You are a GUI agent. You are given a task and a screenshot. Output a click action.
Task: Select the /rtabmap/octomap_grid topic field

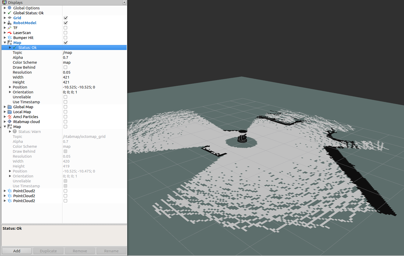click(x=84, y=136)
